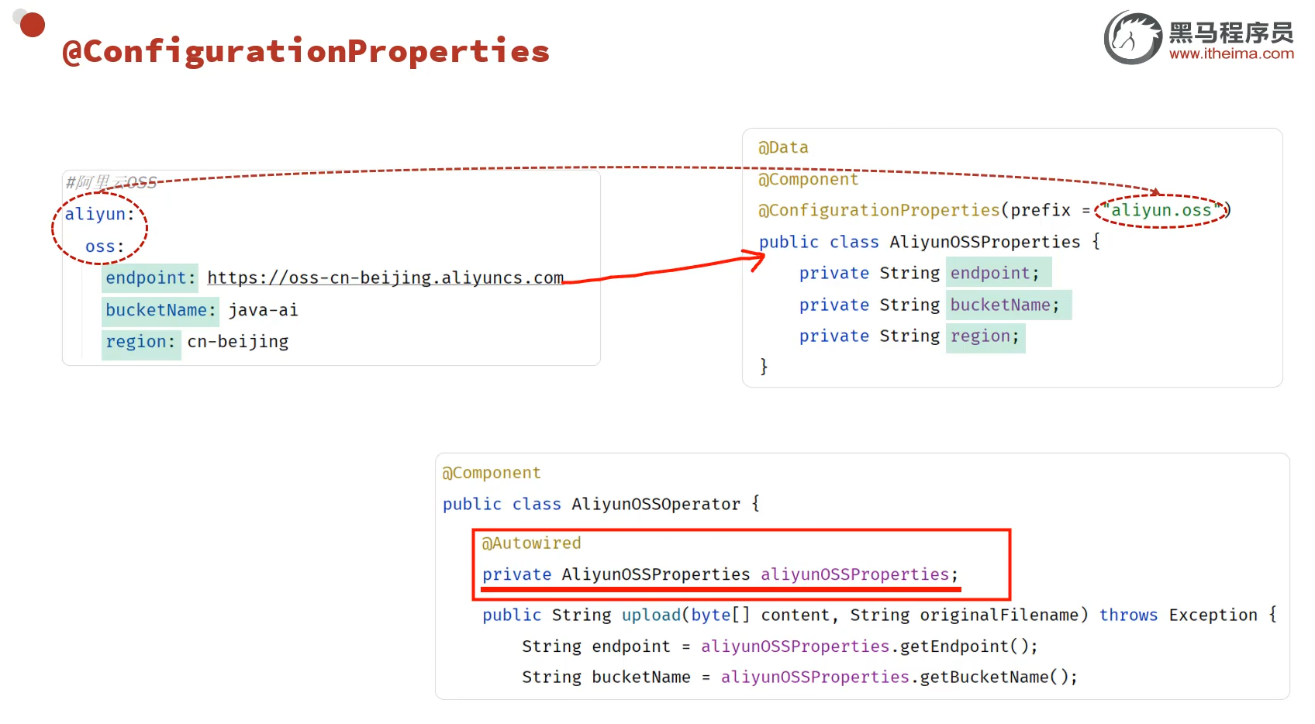The width and height of the screenshot is (1315, 724).
Task: Select the 'endpoint;' field in the class
Action: (x=999, y=273)
